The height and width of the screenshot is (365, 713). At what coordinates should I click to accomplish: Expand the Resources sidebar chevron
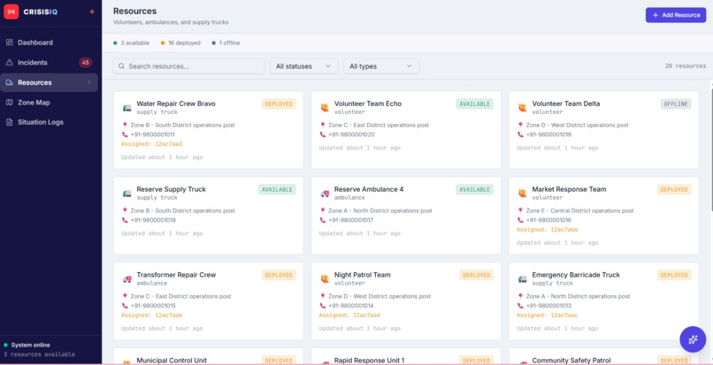(89, 82)
